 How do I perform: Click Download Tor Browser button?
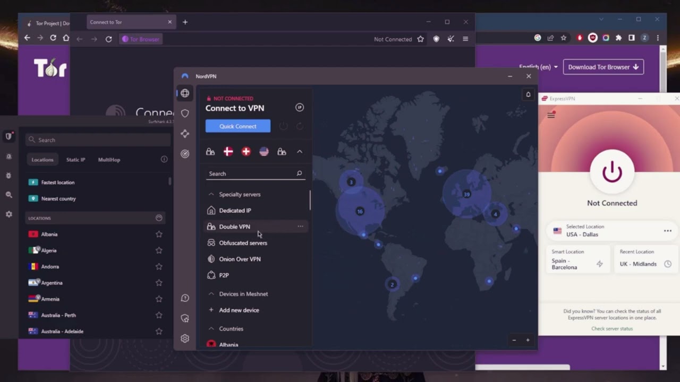coord(603,67)
